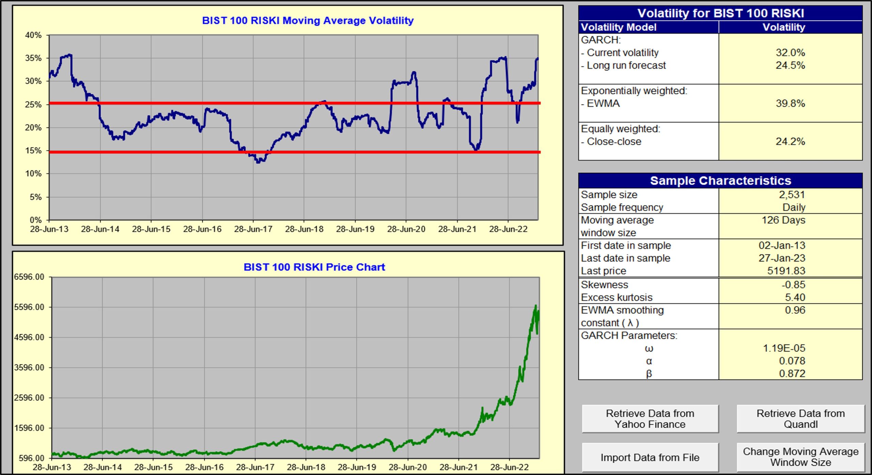Click last date in sample 27-Jan-23
Viewport: 872px width, 475px height.
pos(782,258)
